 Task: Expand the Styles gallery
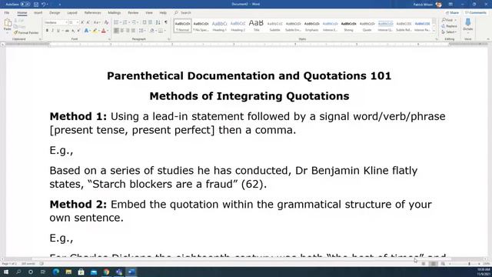[434, 31]
